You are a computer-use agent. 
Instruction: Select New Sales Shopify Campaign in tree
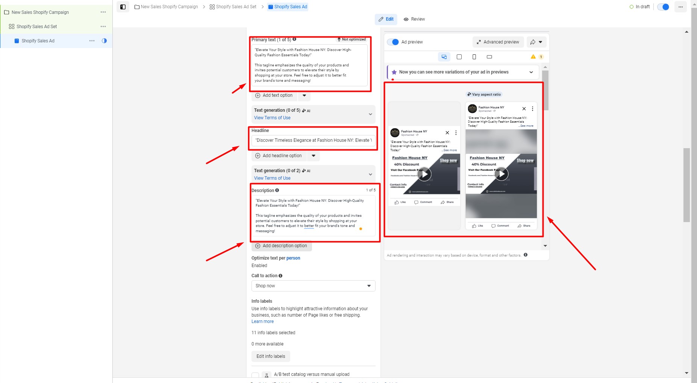point(40,12)
